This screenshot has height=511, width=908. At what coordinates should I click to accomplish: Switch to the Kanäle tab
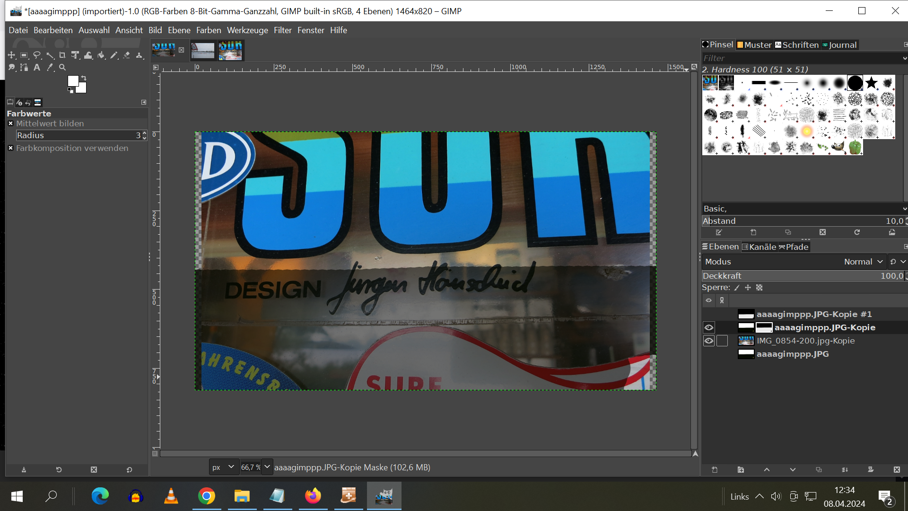tap(759, 247)
